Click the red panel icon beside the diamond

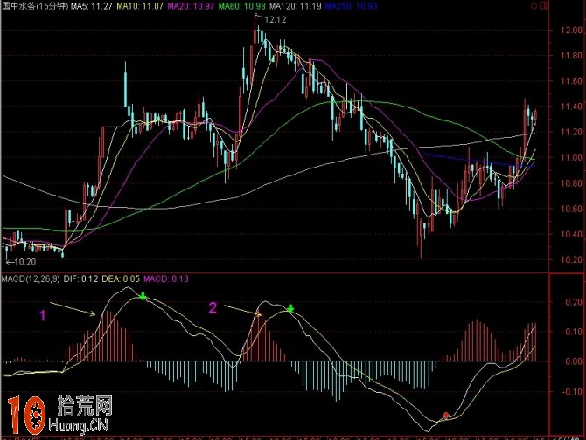[x=543, y=6]
